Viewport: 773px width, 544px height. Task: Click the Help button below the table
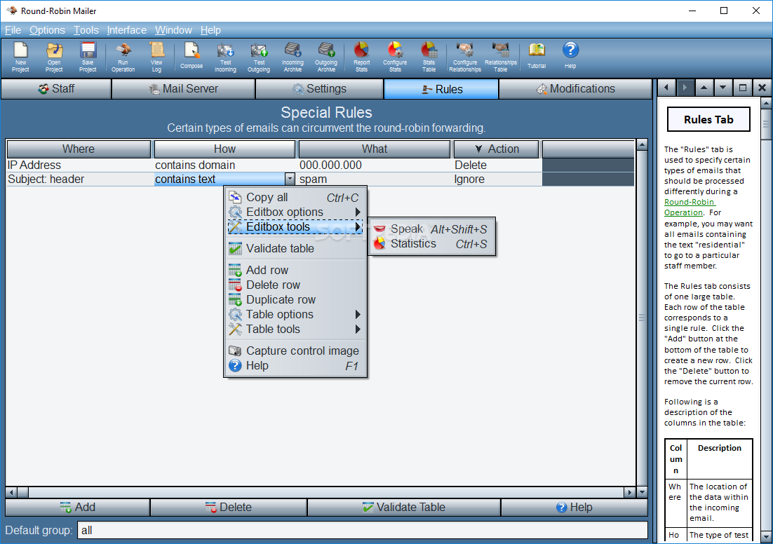tap(574, 507)
